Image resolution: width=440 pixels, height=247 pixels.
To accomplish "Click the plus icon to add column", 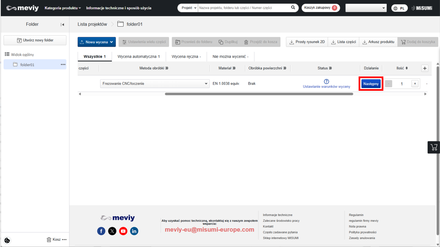I will [425, 68].
